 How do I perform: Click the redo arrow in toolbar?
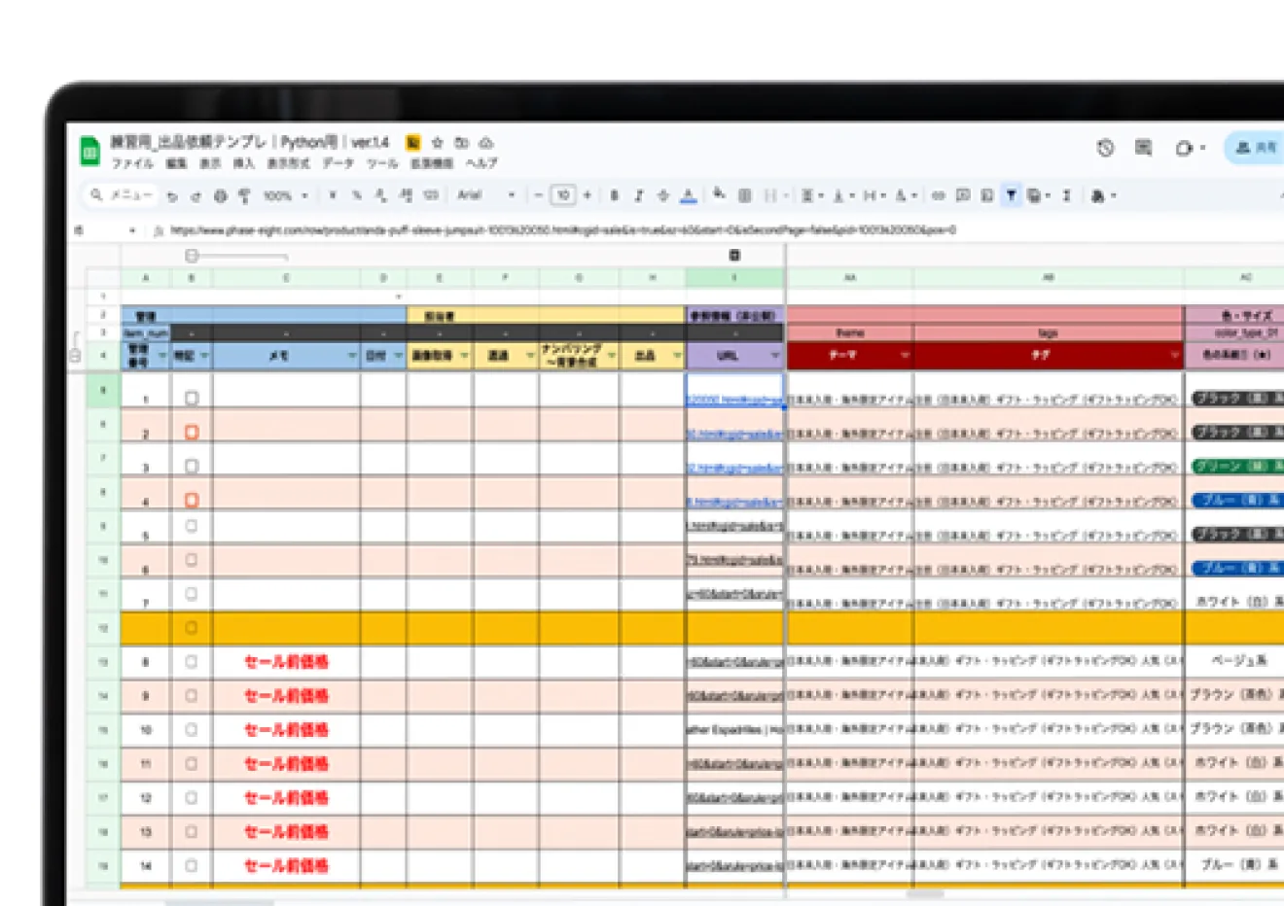pos(196,196)
